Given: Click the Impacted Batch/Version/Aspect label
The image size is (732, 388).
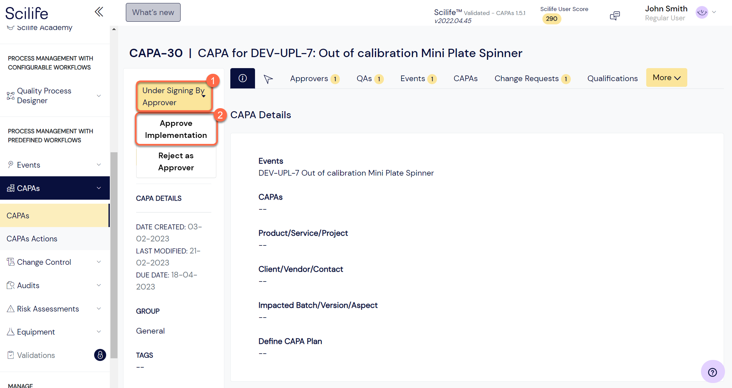Looking at the screenshot, I should 318,305.
